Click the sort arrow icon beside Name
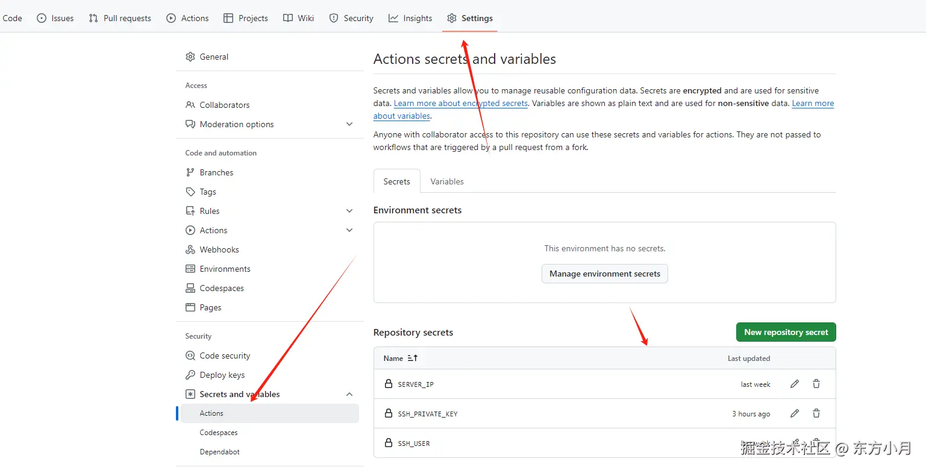 [413, 358]
